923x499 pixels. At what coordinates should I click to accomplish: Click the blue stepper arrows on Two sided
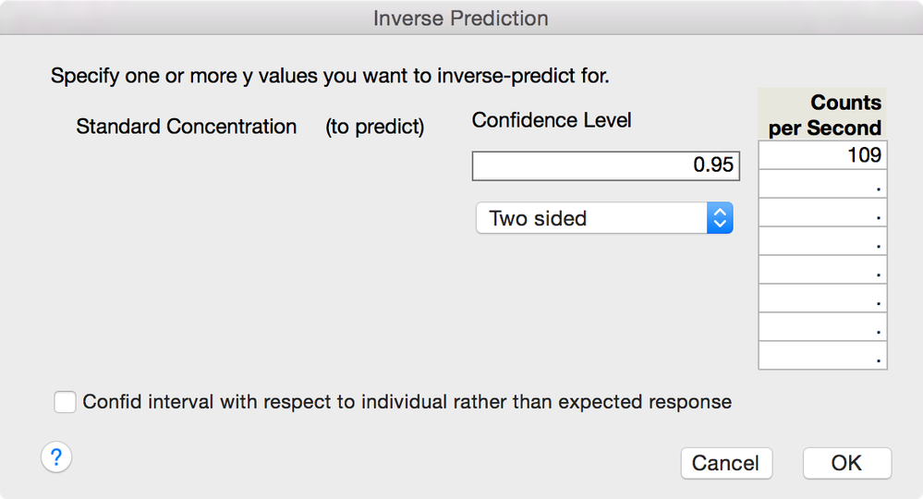pos(720,218)
